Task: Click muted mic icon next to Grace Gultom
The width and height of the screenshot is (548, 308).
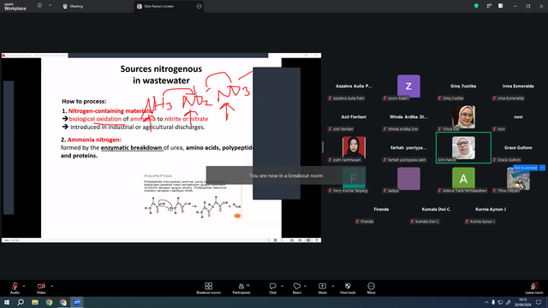Action: tap(494, 160)
